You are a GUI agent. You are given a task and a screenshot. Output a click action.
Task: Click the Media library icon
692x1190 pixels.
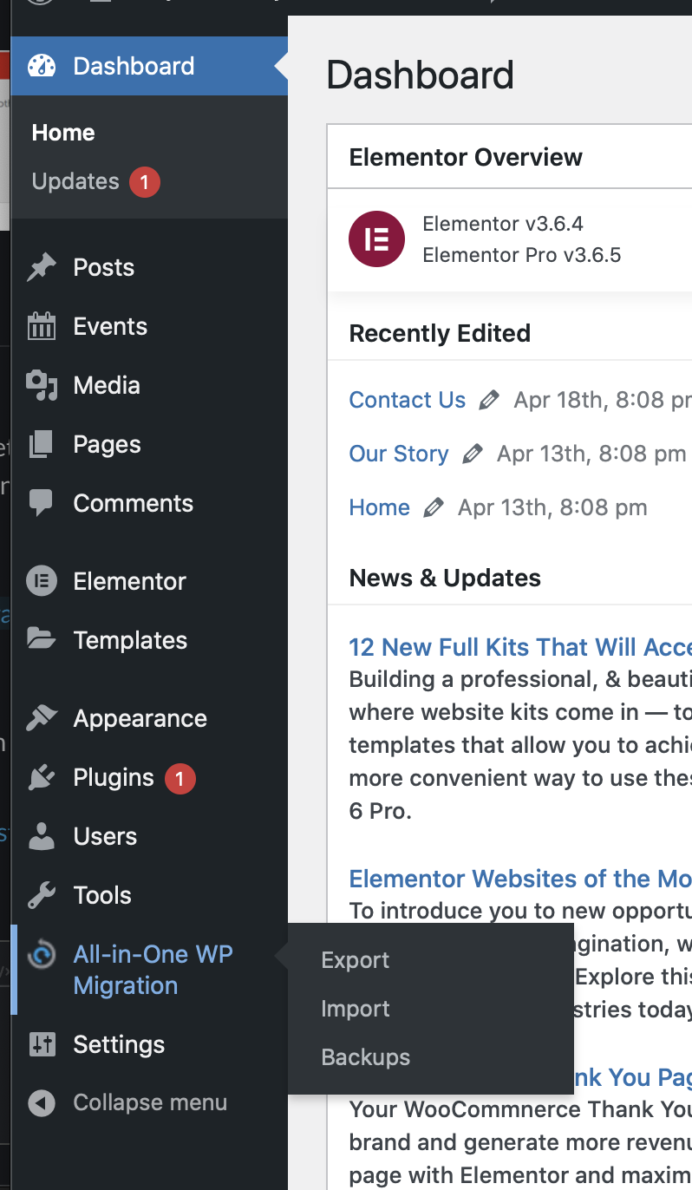click(41, 386)
